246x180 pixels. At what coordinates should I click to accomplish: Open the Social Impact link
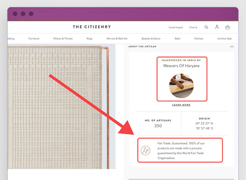click(176, 27)
